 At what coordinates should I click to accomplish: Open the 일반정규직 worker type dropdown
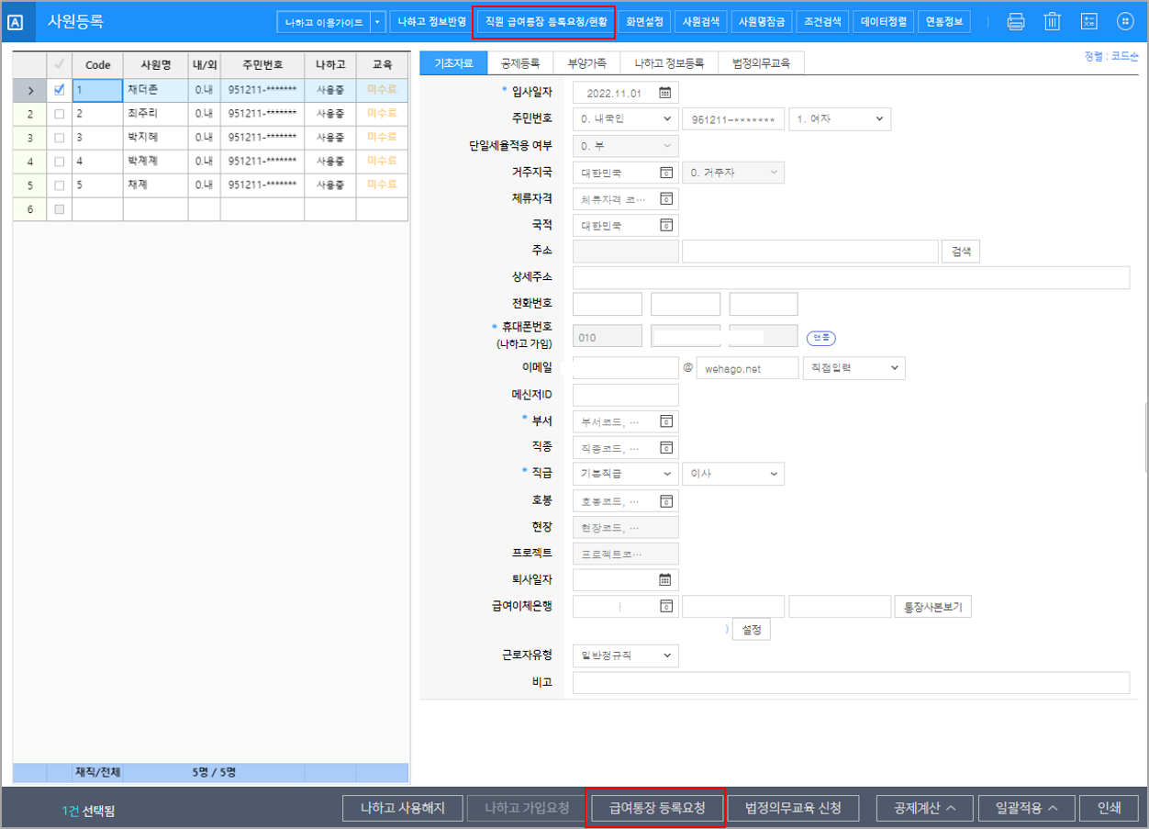[625, 655]
